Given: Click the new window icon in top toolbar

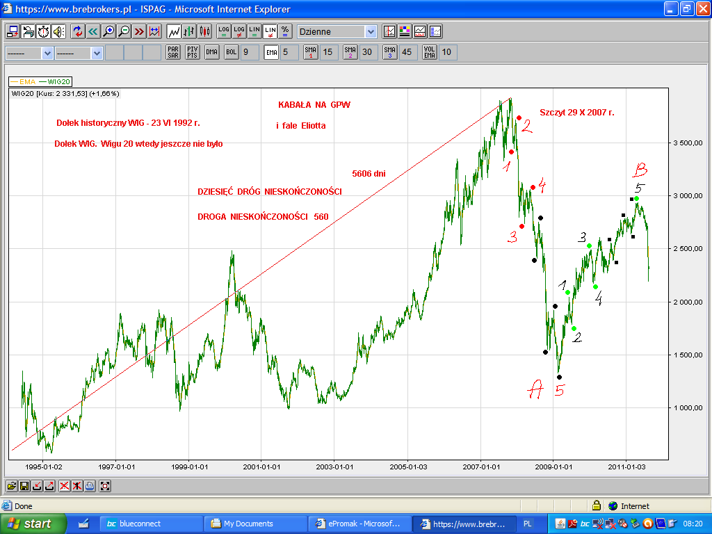Looking at the screenshot, I should pyautogui.click(x=13, y=31).
